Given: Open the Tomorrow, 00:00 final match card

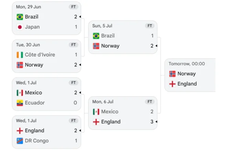Looking at the screenshot, I should pos(190,75).
